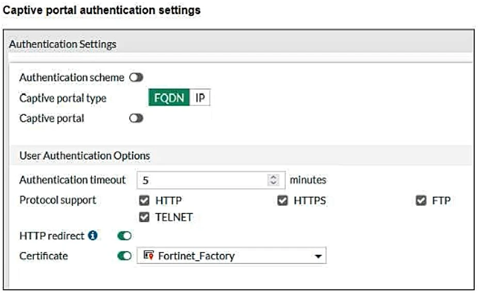Image resolution: width=479 pixels, height=293 pixels.
Task: Disable the HTTP redirect toggle
Action: (124, 236)
